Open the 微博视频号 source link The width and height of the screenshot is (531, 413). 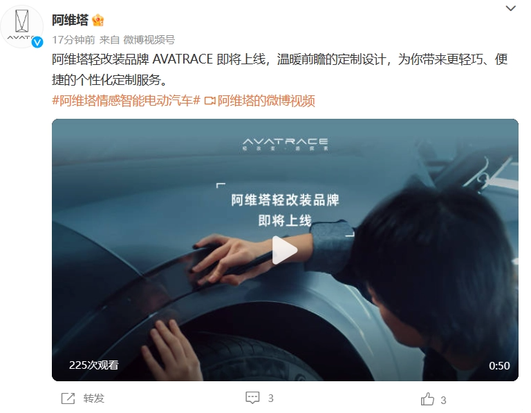(149, 40)
